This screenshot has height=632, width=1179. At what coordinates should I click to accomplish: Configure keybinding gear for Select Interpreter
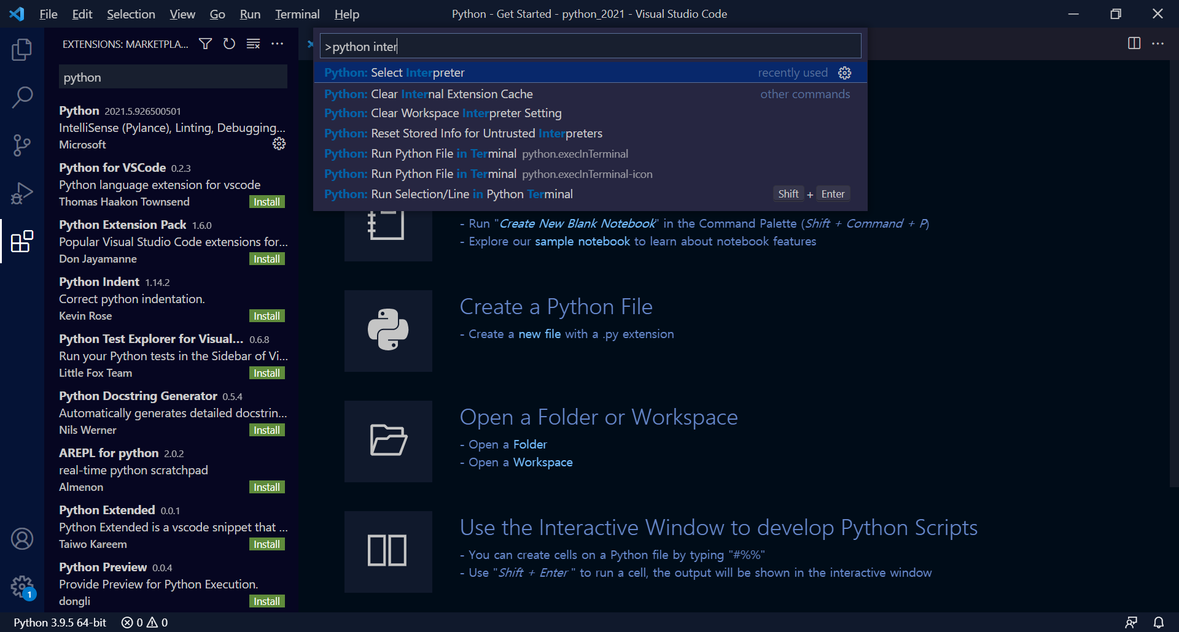point(845,73)
